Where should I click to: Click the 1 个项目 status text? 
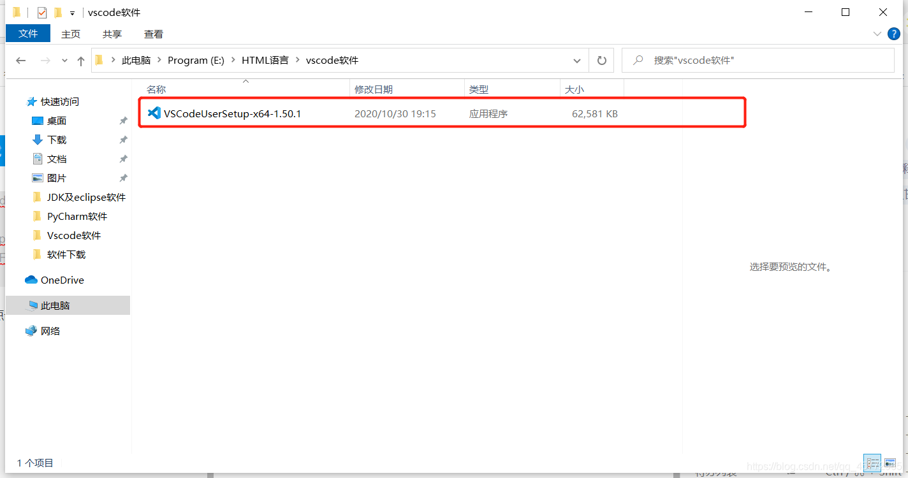pos(35,463)
